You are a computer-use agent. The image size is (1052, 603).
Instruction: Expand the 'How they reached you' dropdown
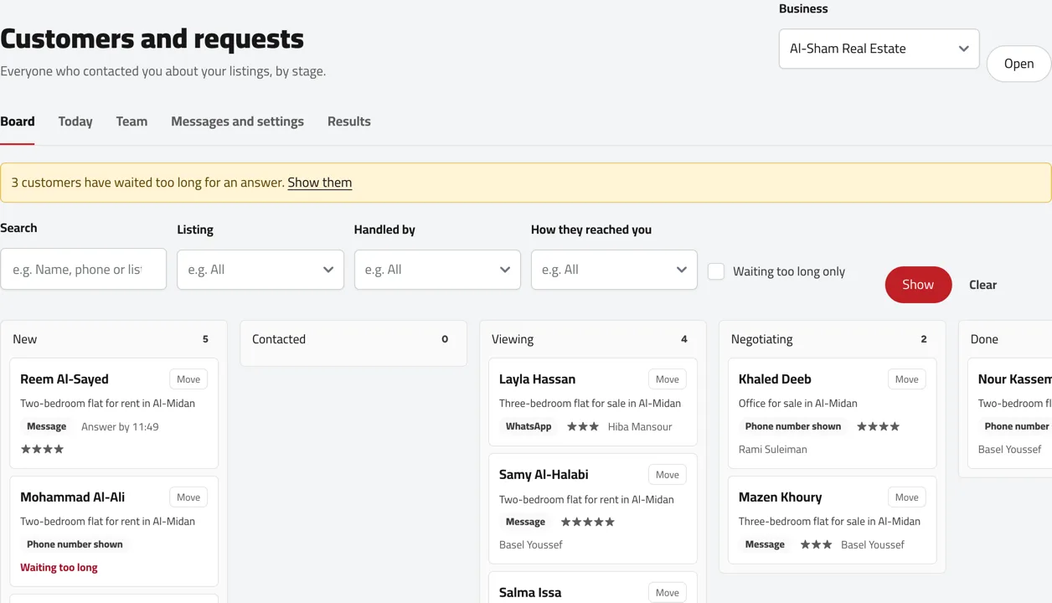tap(614, 270)
